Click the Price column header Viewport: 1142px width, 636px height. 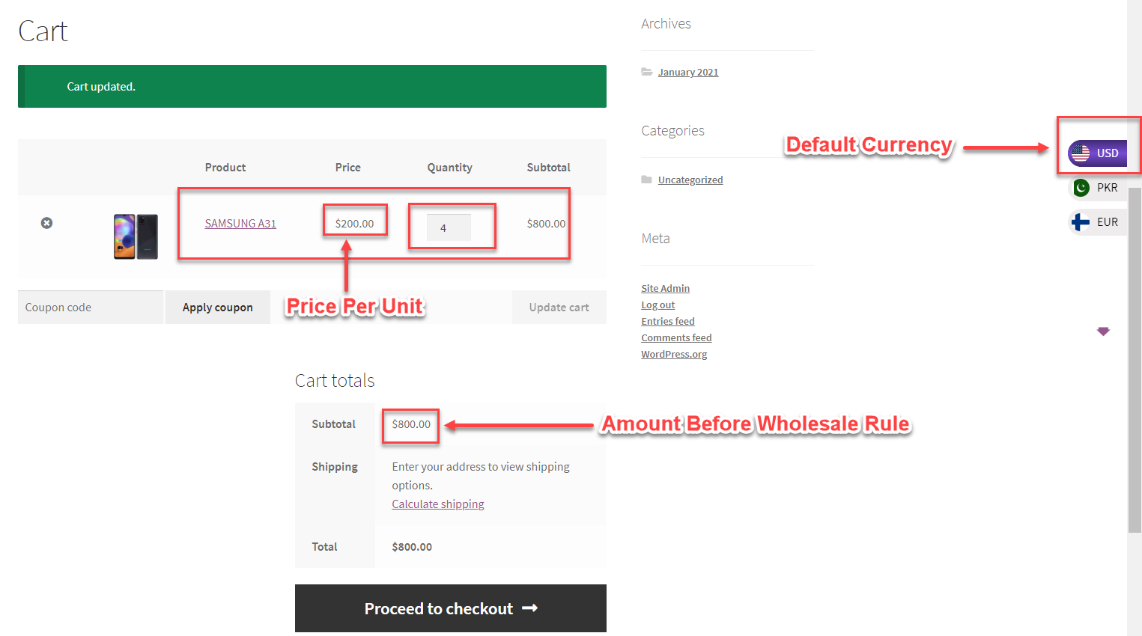tap(347, 168)
